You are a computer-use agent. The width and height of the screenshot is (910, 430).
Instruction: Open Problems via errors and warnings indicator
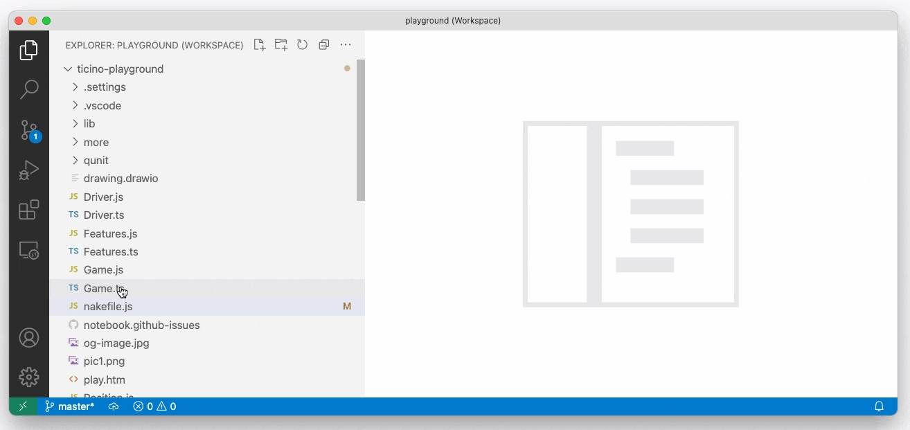tap(154, 406)
